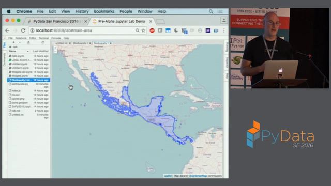Select jupyter.png in file list
The width and height of the screenshot is (331, 186).
click(28, 99)
